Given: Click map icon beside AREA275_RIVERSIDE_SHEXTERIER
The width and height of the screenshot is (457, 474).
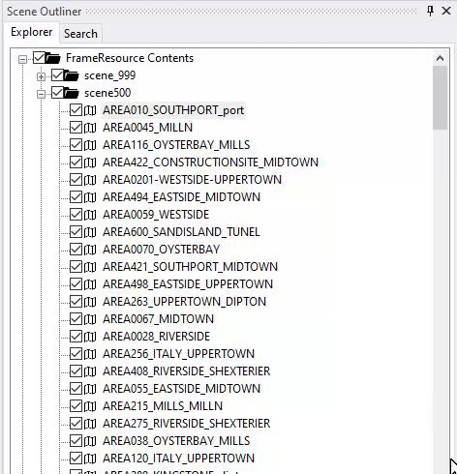Looking at the screenshot, I should pyautogui.click(x=90, y=424).
